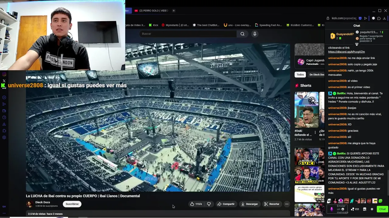Image resolution: width=389 pixels, height=218 pixels.
Task: Open the #Duki defiende short thumbnail
Action: (x=306, y=110)
